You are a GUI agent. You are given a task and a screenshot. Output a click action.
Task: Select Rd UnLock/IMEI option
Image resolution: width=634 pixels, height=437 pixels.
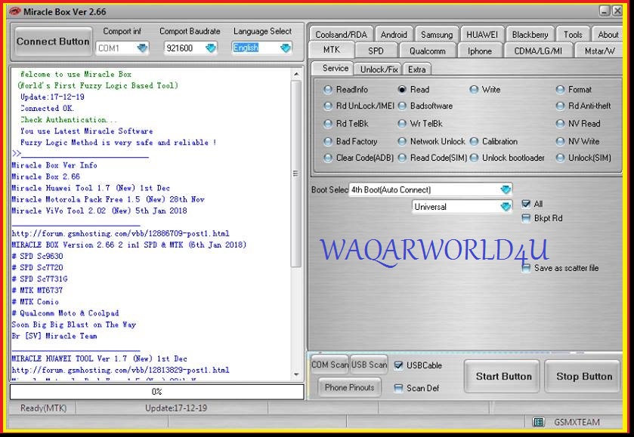pos(328,106)
